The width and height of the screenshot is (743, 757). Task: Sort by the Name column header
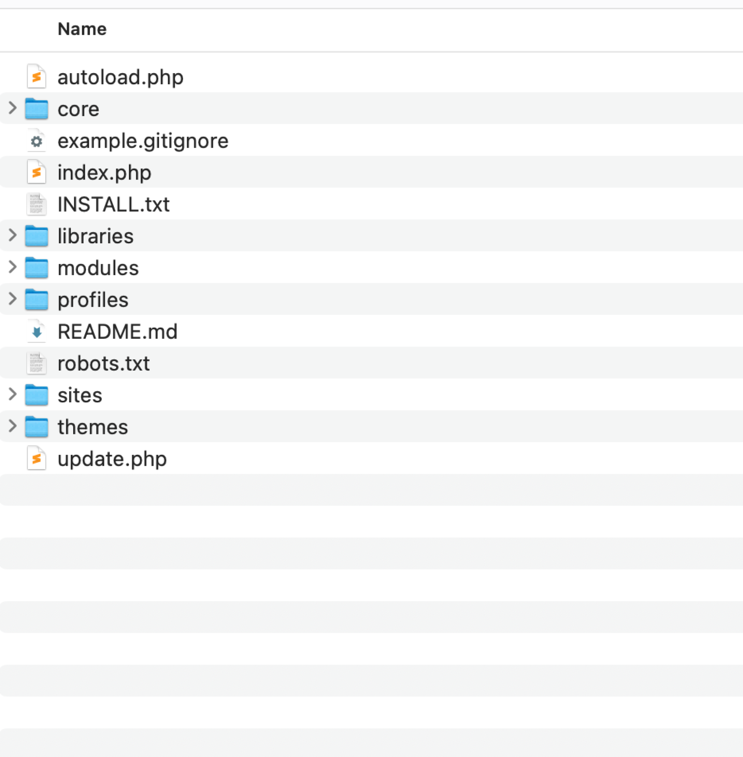(82, 29)
